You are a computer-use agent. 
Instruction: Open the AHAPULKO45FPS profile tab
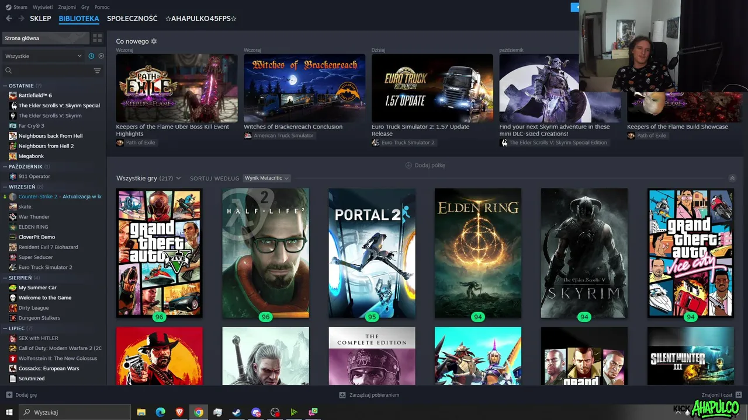(201, 19)
